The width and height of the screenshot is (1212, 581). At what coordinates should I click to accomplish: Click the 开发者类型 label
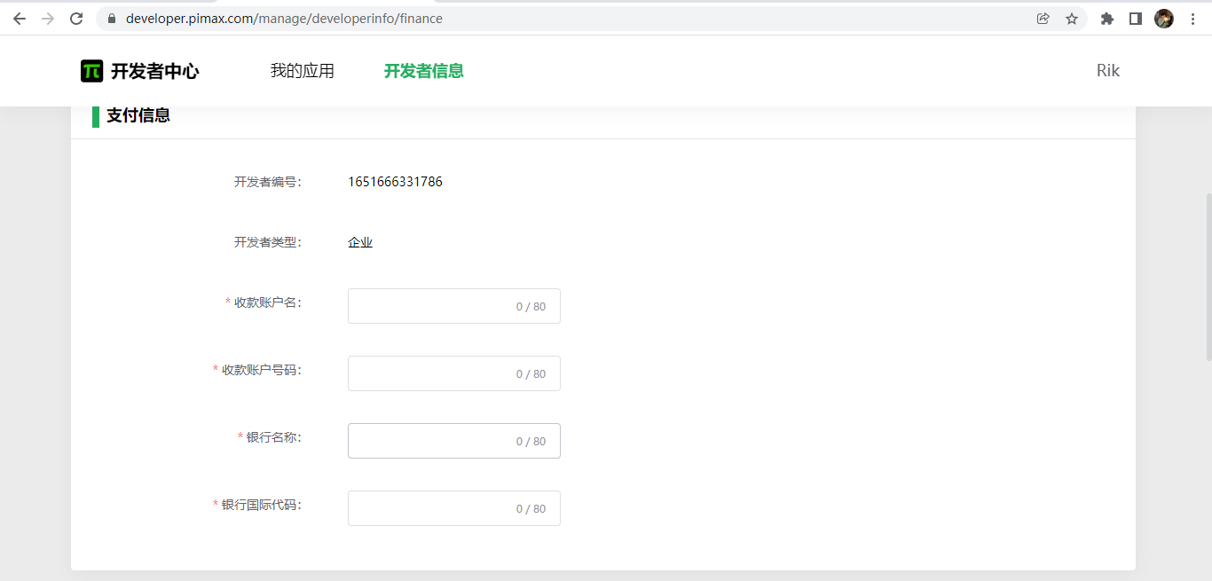(x=268, y=242)
